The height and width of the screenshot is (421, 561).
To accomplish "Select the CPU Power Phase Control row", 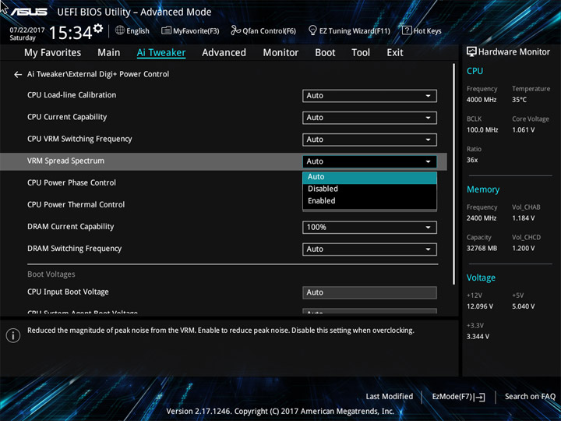I will [x=72, y=182].
